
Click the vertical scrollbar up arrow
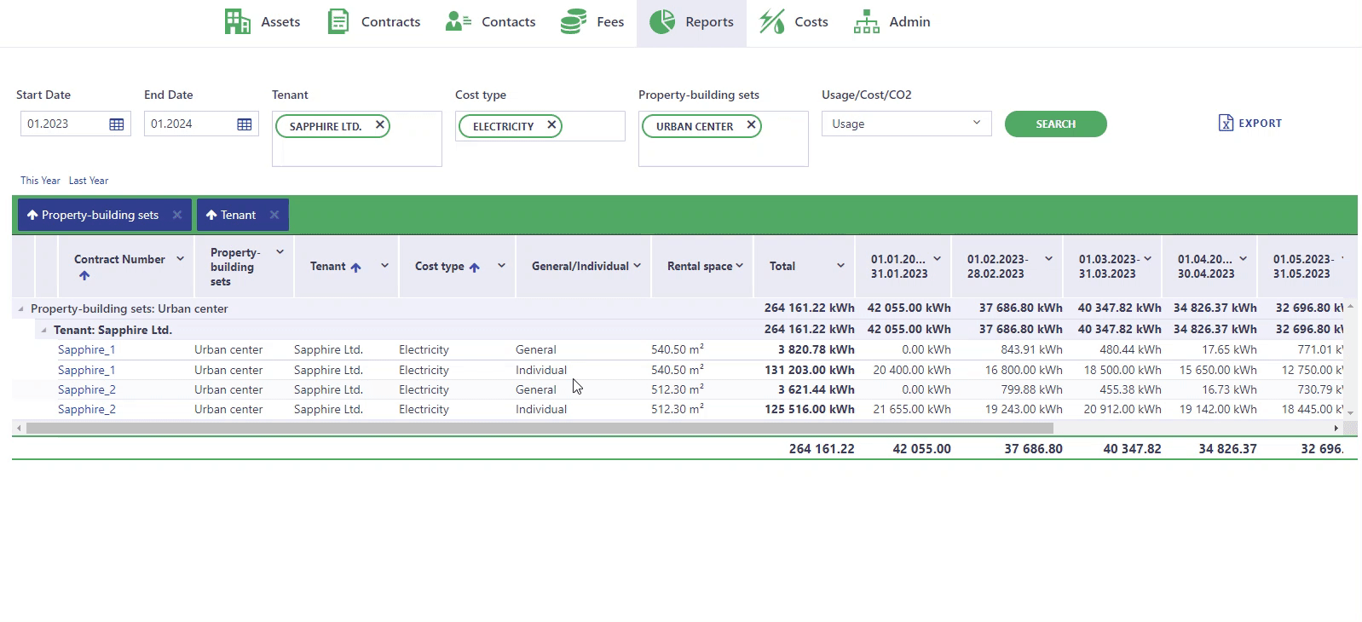[x=1350, y=306]
